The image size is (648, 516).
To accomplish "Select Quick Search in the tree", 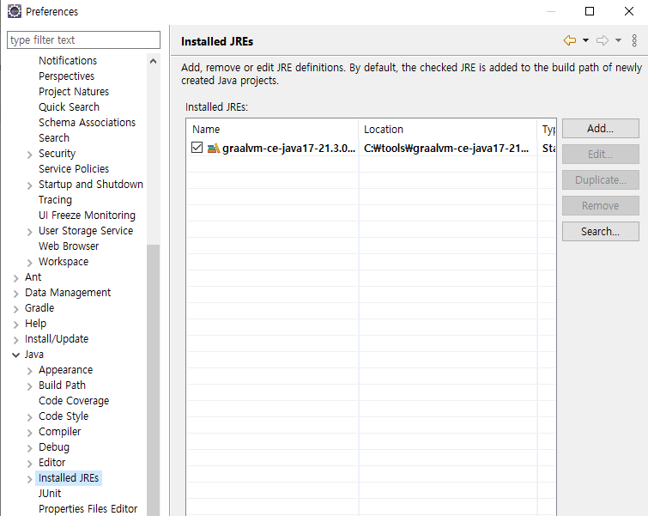I will click(x=69, y=107).
